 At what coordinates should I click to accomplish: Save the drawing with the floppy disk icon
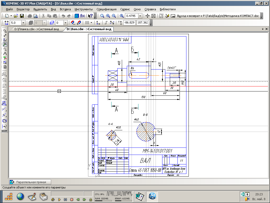click(22, 16)
